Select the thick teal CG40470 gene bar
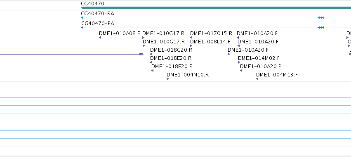This screenshot has width=351, height=157. [216, 8]
